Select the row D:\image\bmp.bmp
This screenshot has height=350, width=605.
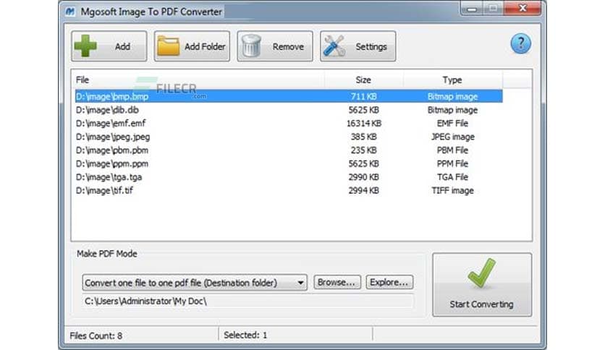tap(289, 96)
